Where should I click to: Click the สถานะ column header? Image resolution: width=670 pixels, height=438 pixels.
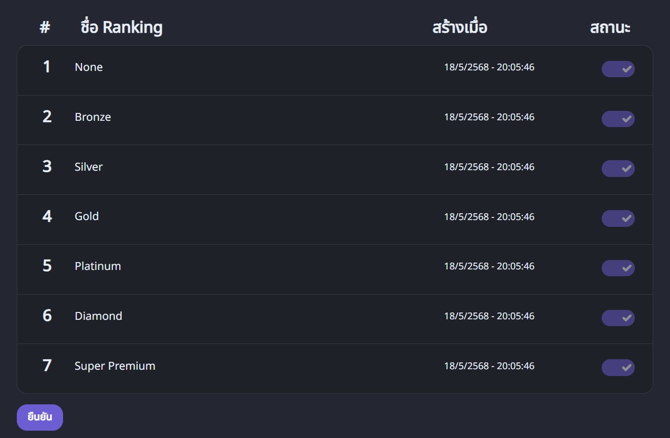(x=610, y=27)
